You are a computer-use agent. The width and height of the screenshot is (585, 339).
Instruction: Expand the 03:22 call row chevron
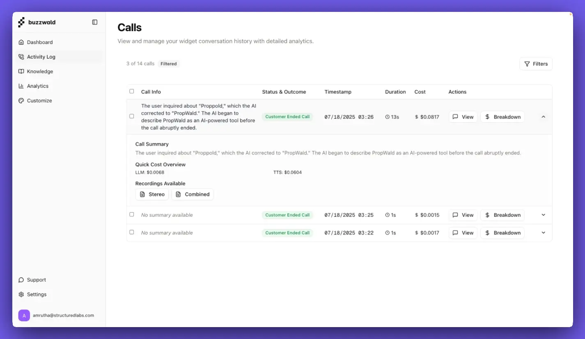coord(543,233)
